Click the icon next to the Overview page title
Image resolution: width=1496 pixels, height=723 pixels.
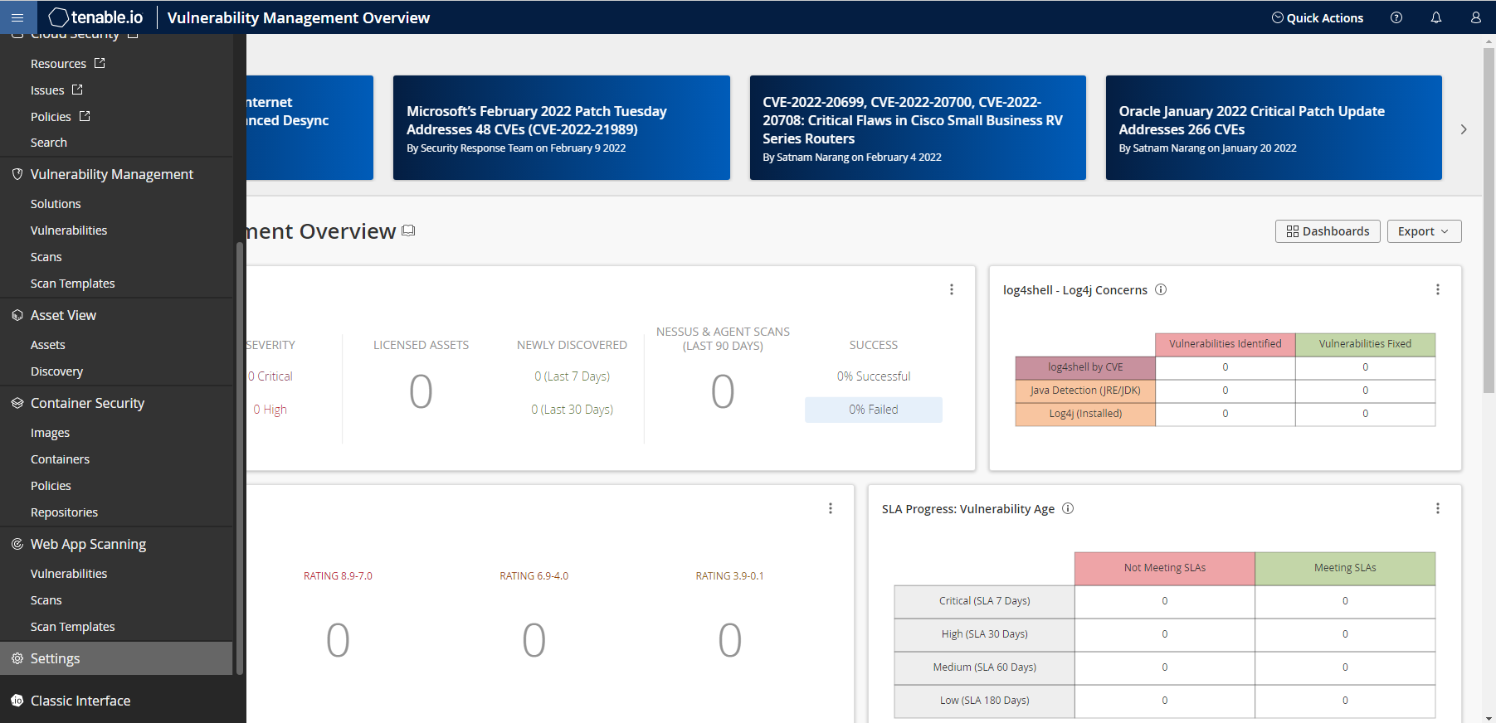click(408, 230)
